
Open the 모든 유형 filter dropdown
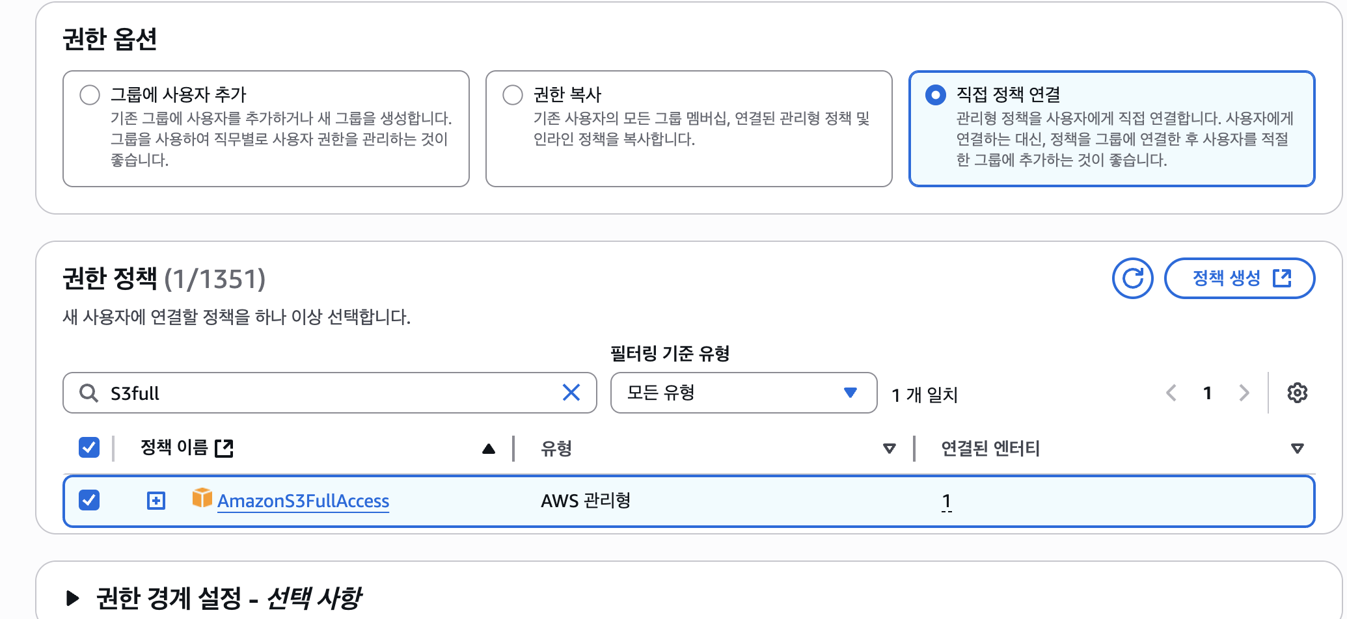coord(744,393)
